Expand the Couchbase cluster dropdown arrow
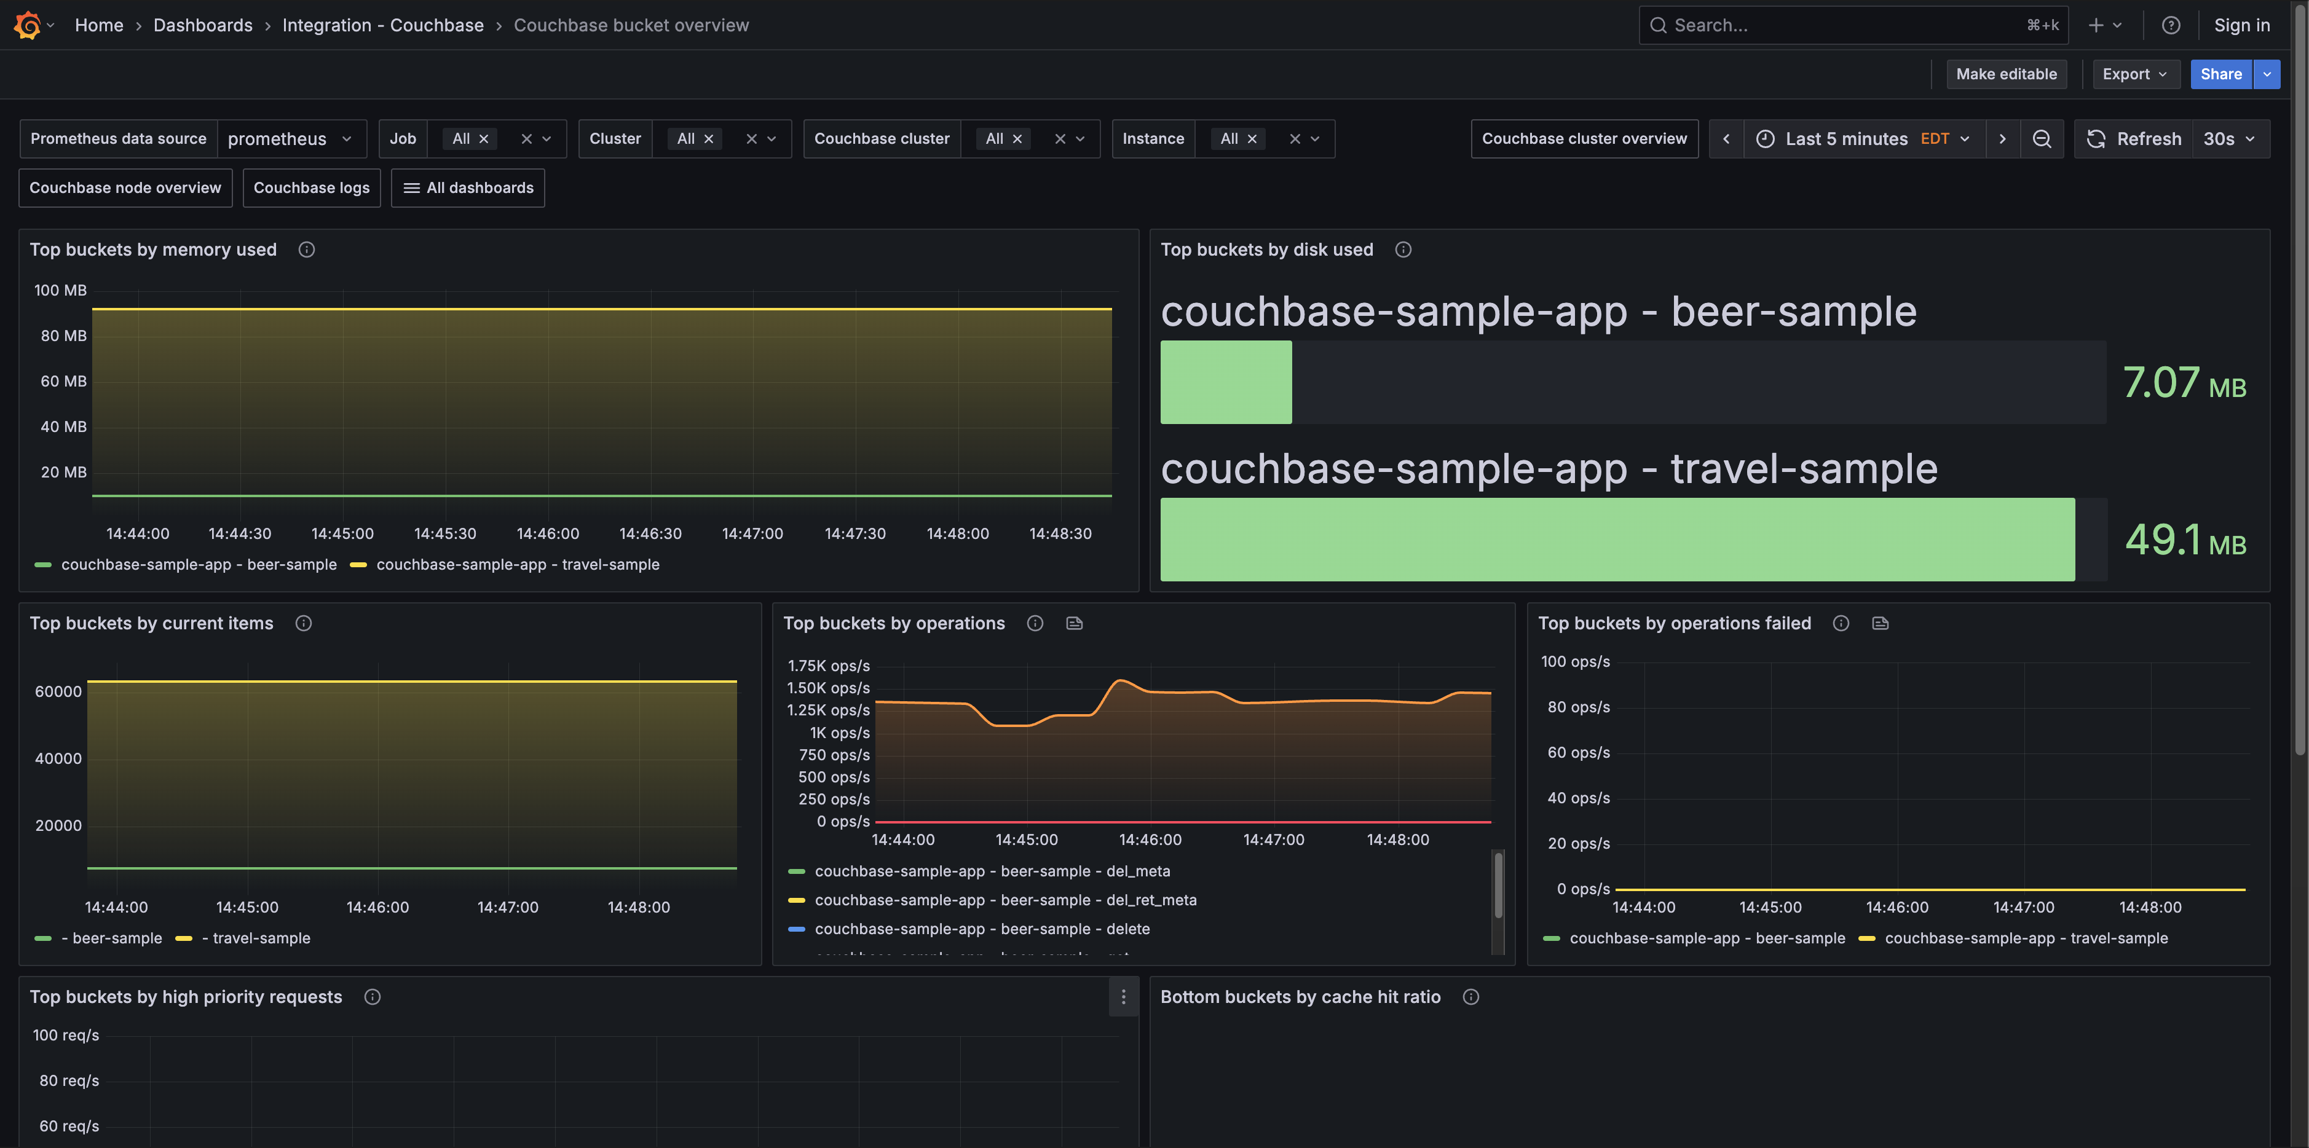The height and width of the screenshot is (1148, 2309). pyautogui.click(x=1080, y=139)
